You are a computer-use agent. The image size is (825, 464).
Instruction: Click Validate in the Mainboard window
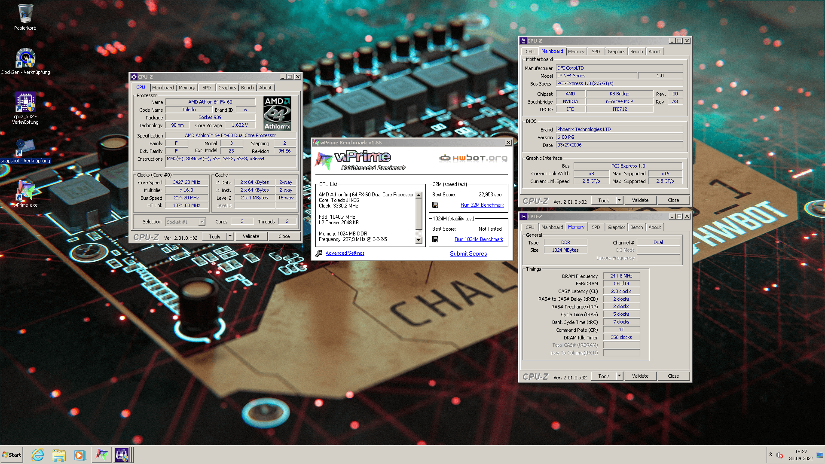click(640, 200)
